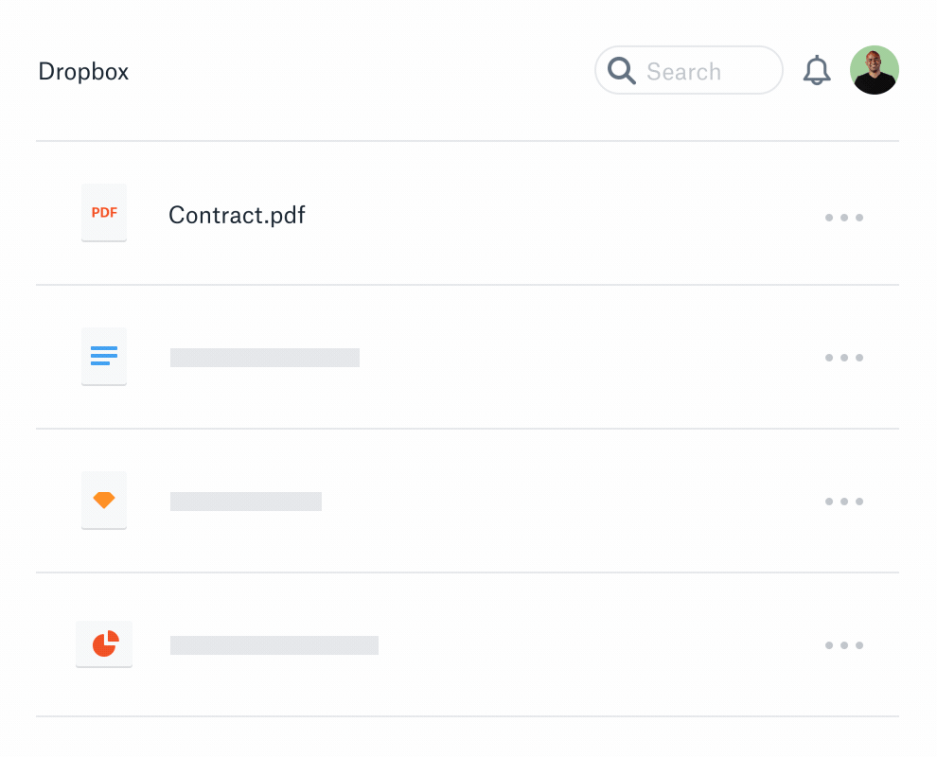Click the notification bell icon
The height and width of the screenshot is (757, 937).
(x=816, y=69)
